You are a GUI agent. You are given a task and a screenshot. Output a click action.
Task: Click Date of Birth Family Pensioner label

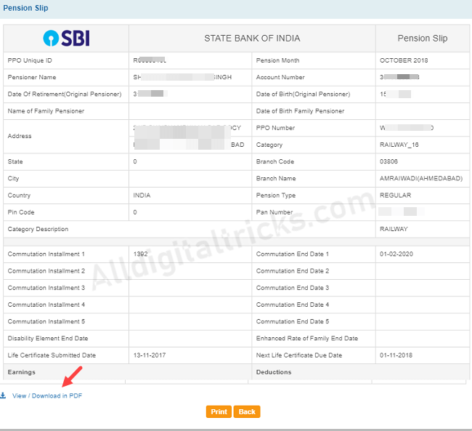(300, 111)
